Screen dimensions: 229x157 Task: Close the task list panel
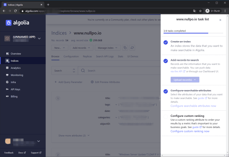(x=220, y=20)
